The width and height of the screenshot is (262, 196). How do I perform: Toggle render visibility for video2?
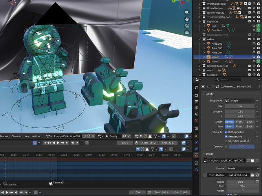coord(258,62)
